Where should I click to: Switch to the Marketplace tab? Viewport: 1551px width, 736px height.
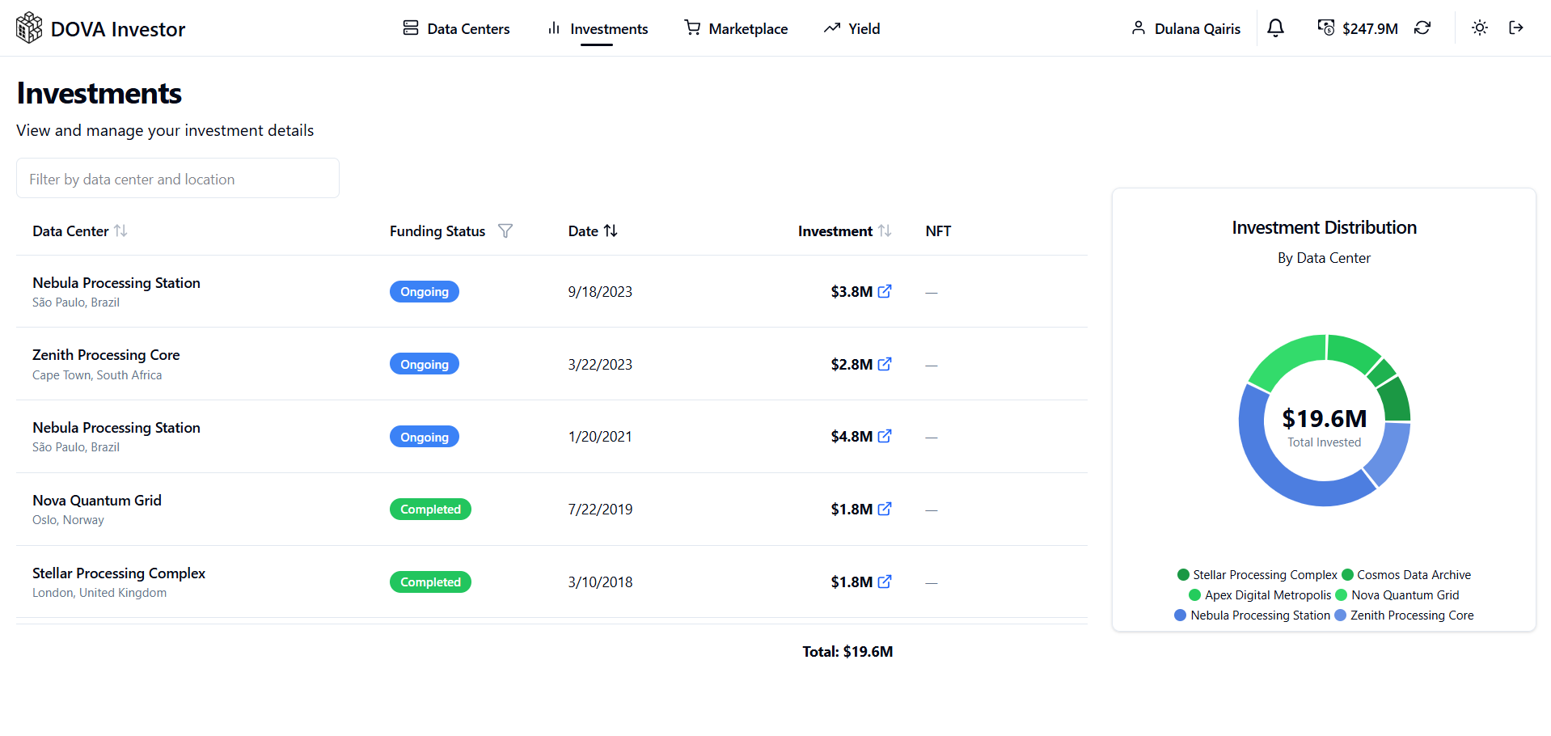click(736, 28)
